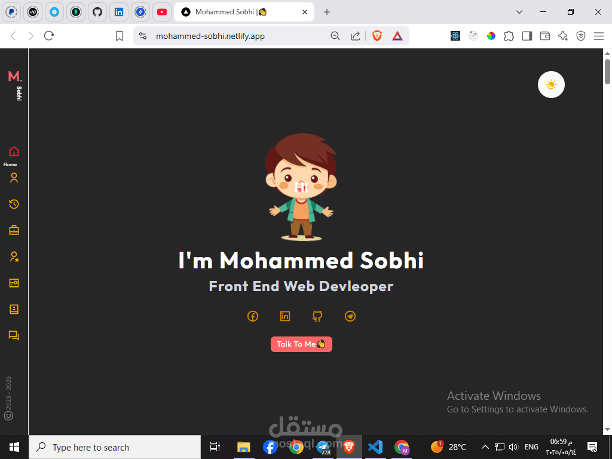Open File Explorer from the taskbar

(244, 447)
